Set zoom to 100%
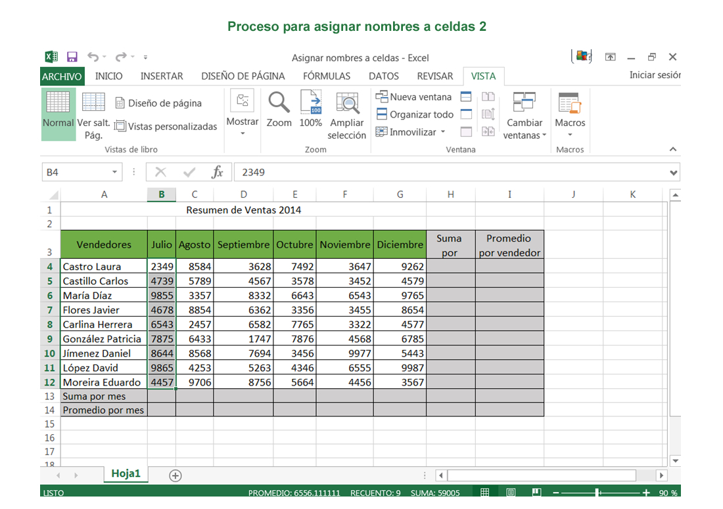This screenshot has height=509, width=723. pos(311,110)
